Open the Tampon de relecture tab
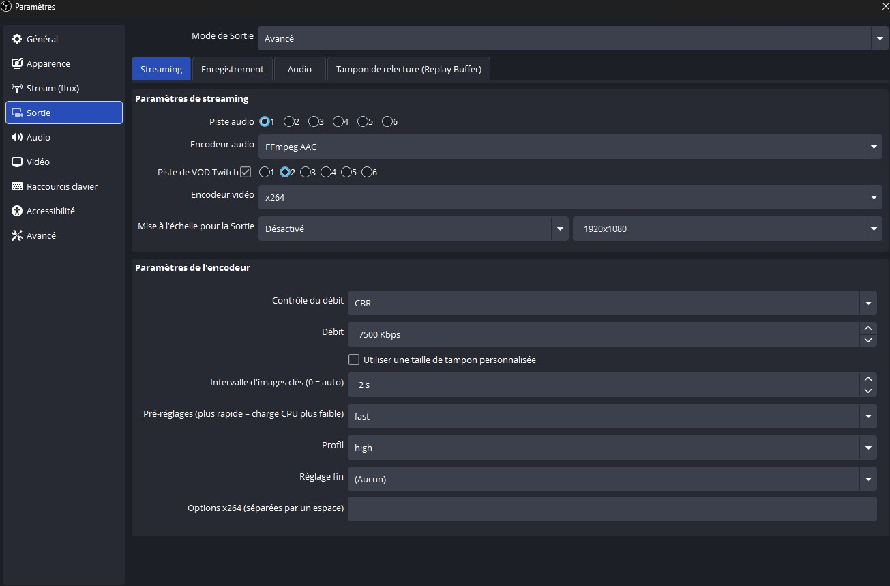This screenshot has height=586, width=890. tap(409, 69)
